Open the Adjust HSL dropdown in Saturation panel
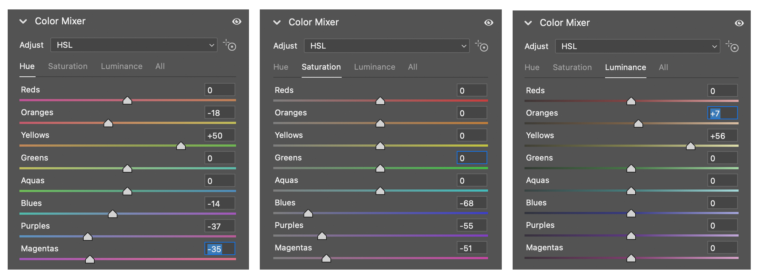 point(387,46)
